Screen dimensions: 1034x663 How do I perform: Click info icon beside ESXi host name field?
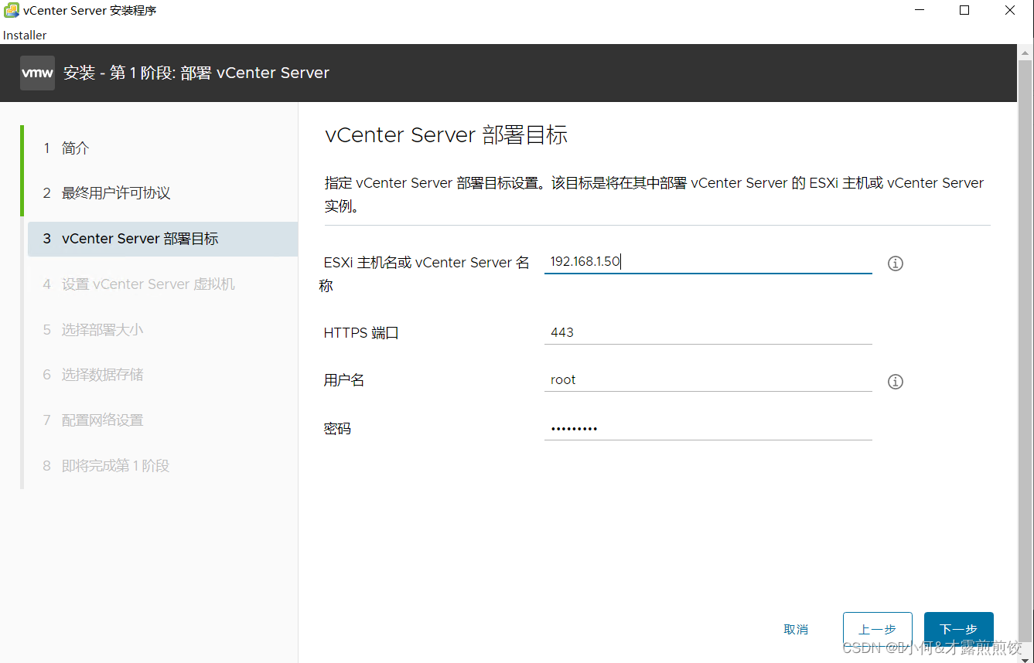click(896, 263)
